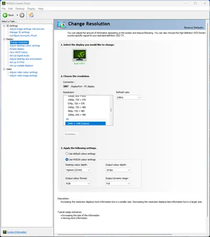Select 480p, 720 × 480 resolution
The height and width of the screenshot is (237, 210).
76,111
